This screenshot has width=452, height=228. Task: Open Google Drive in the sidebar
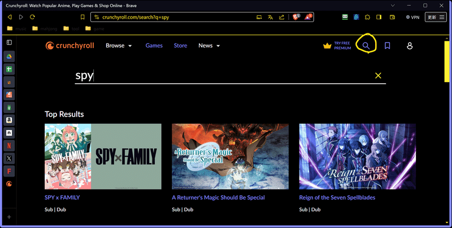click(x=9, y=57)
